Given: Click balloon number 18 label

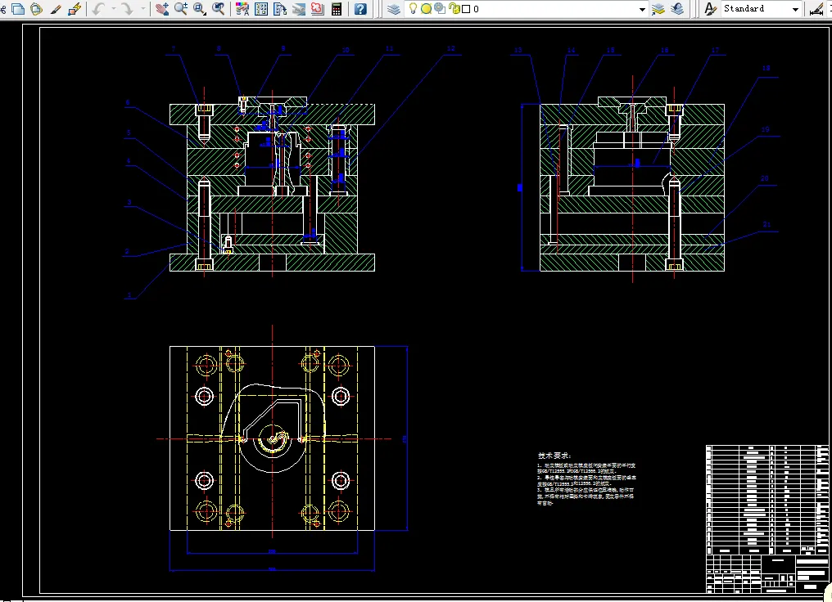Looking at the screenshot, I should tap(766, 68).
